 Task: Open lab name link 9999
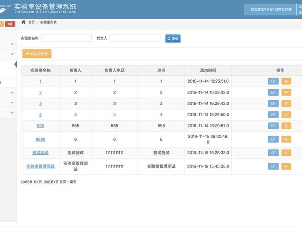point(40,139)
